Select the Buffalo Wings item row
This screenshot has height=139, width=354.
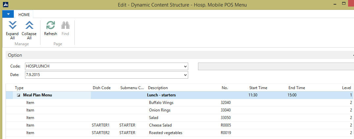161,103
